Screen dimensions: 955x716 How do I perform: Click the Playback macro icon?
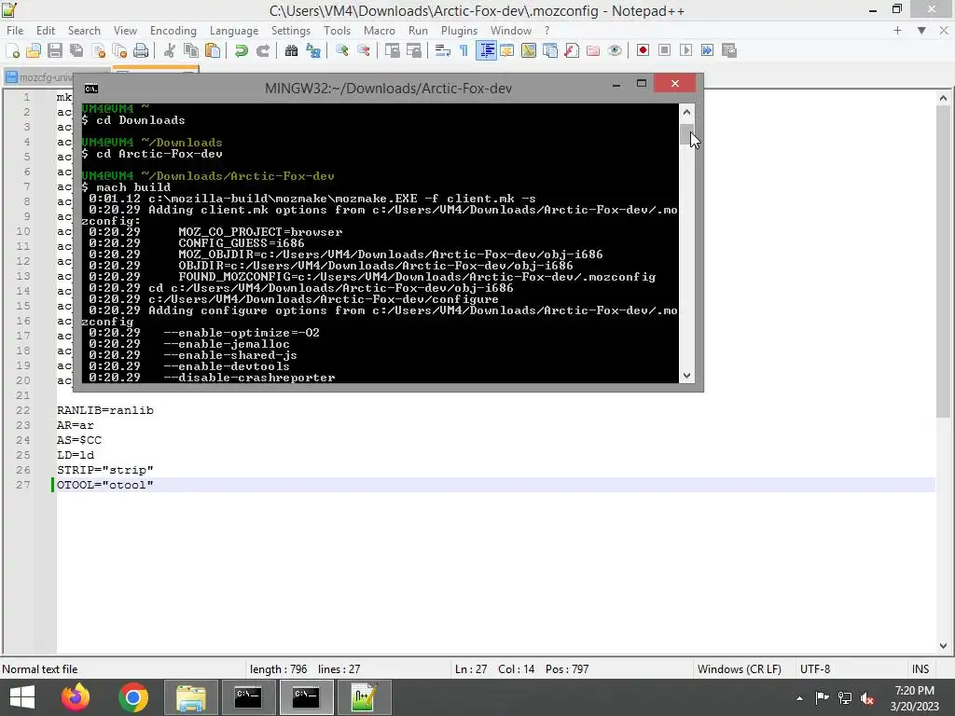pyautogui.click(x=685, y=50)
